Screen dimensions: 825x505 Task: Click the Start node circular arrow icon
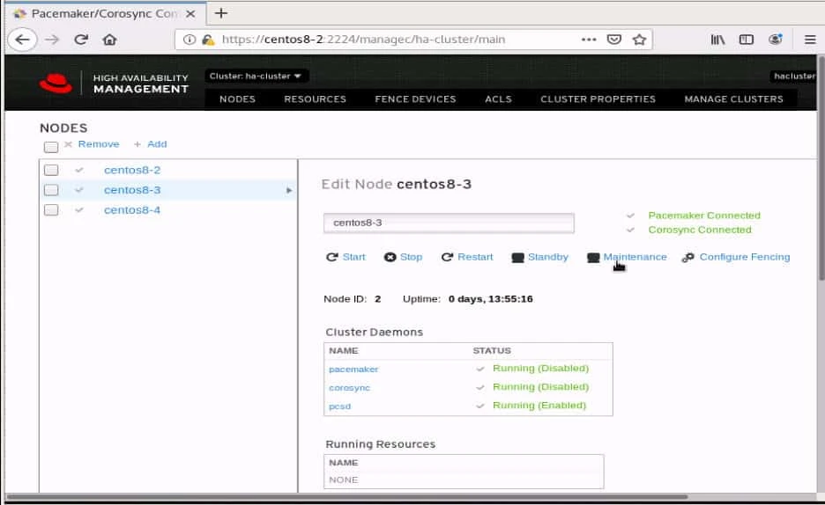click(x=331, y=257)
